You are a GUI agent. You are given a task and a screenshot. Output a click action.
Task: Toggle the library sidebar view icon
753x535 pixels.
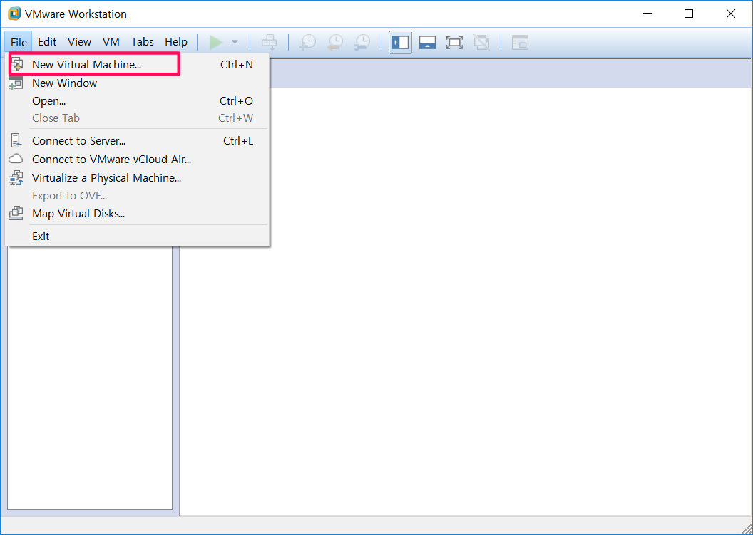[400, 42]
